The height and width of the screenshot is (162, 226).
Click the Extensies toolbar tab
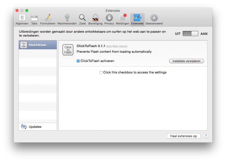point(137,20)
